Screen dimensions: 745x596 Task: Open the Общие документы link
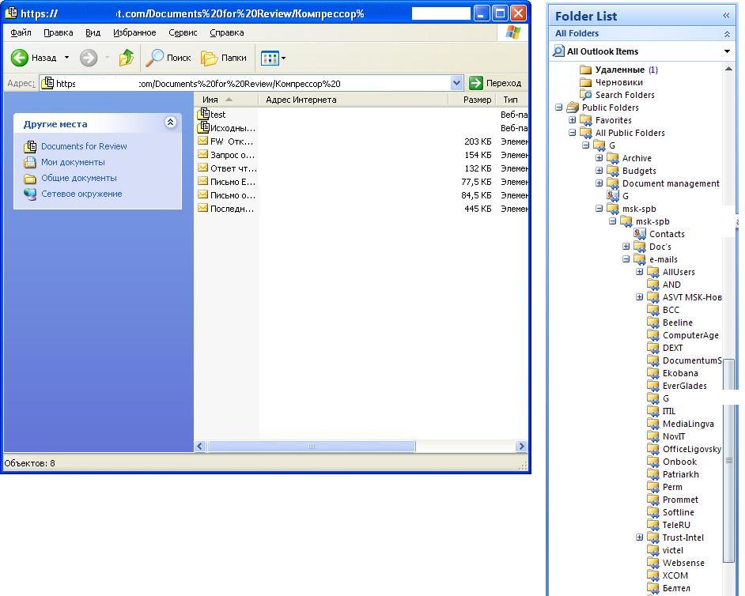79,178
